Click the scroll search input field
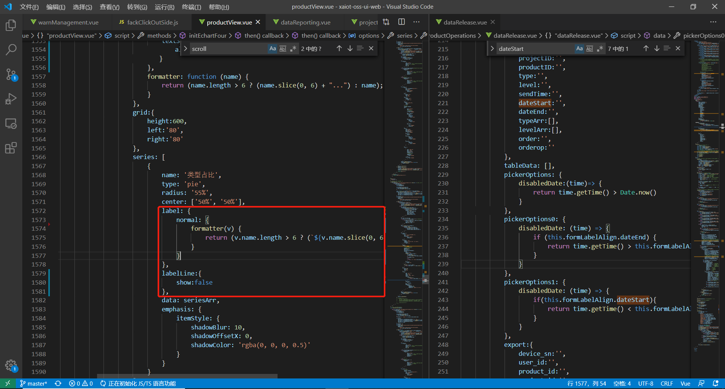This screenshot has height=389, width=725. pos(228,49)
